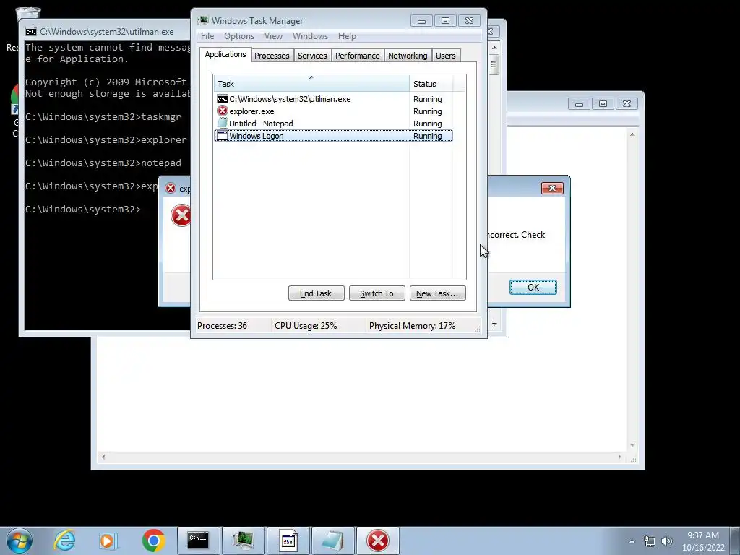Open the Windows menu in Task Manager

[310, 36]
